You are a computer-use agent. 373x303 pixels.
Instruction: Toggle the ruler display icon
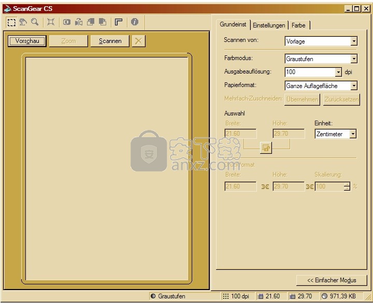[119, 22]
